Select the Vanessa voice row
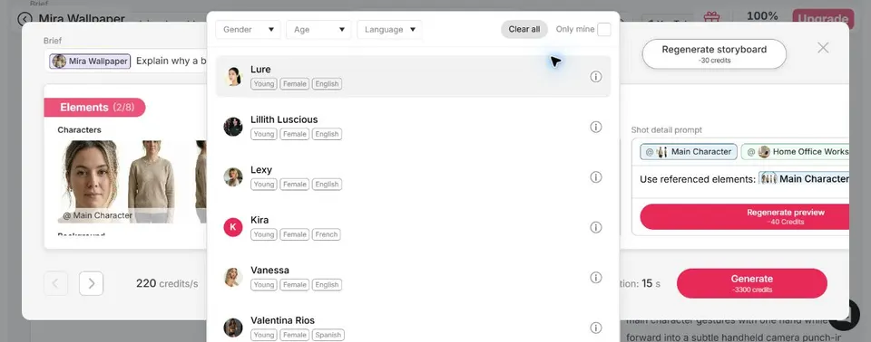871x342 pixels. tap(413, 277)
